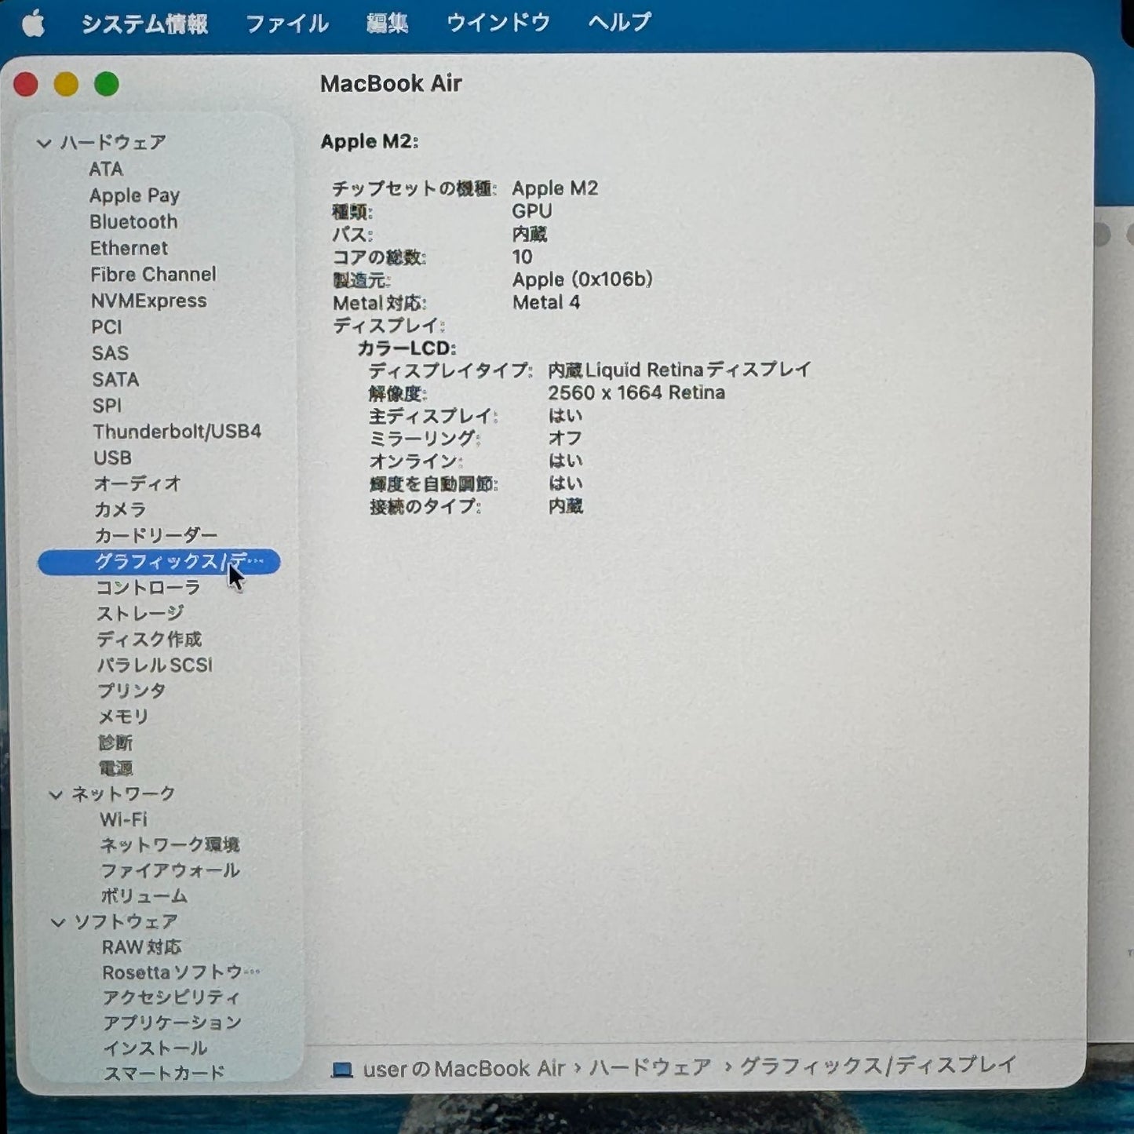The width and height of the screenshot is (1134, 1134).
Task: Click the 内蔵Liquid Retinaディスプレイ value
Action: pos(680,370)
